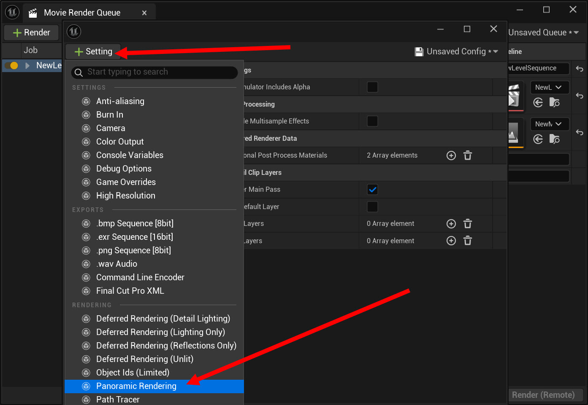This screenshot has height=405, width=588.
Task: Choose Deferred Rendering (Reflections Only)
Action: [x=154, y=346]
